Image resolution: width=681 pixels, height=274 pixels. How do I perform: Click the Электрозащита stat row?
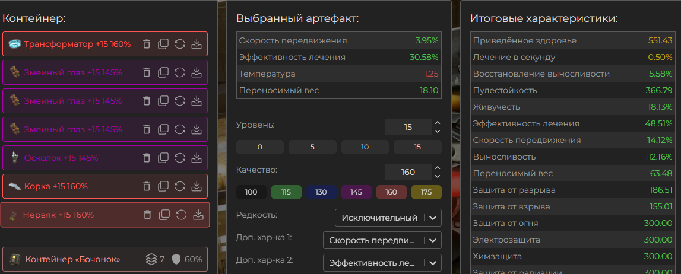tap(573, 240)
